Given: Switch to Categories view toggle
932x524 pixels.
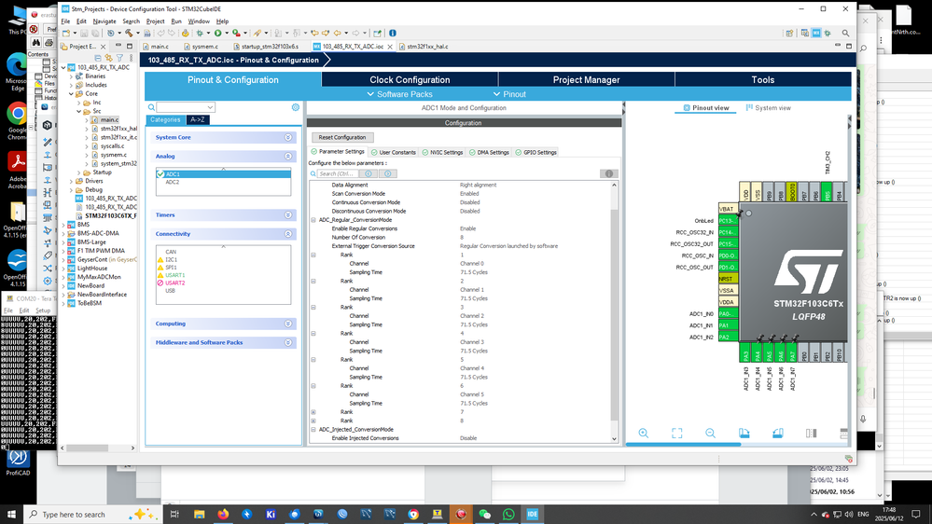Looking at the screenshot, I should [x=165, y=119].
